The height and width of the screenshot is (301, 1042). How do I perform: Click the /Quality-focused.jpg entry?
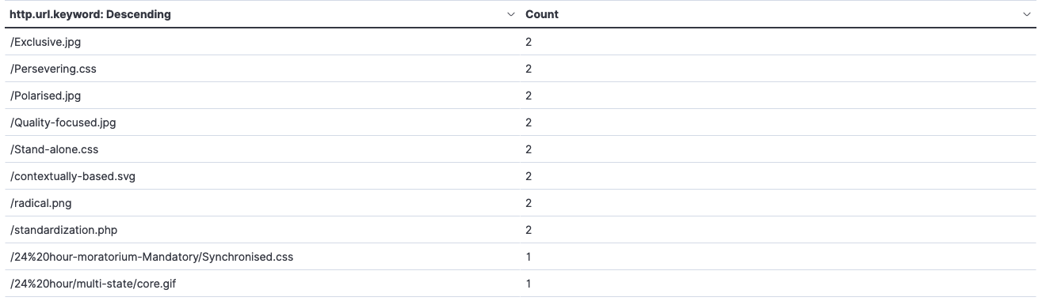coord(63,122)
